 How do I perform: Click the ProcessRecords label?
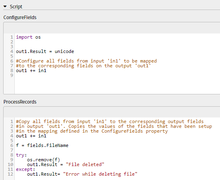[20, 102]
